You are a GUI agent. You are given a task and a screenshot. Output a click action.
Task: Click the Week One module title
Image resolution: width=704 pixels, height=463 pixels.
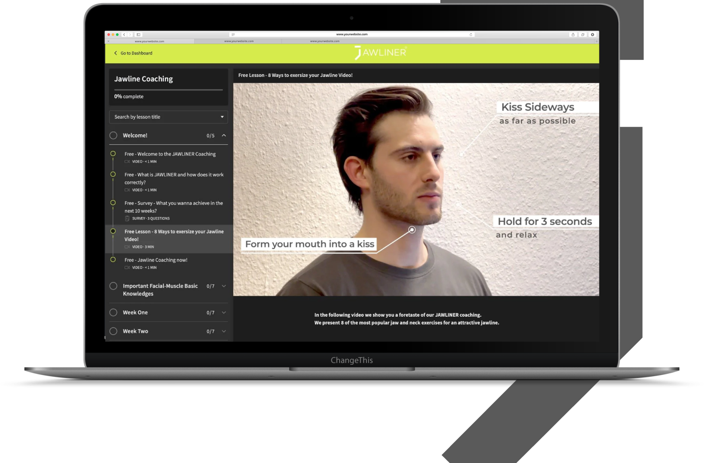point(135,312)
